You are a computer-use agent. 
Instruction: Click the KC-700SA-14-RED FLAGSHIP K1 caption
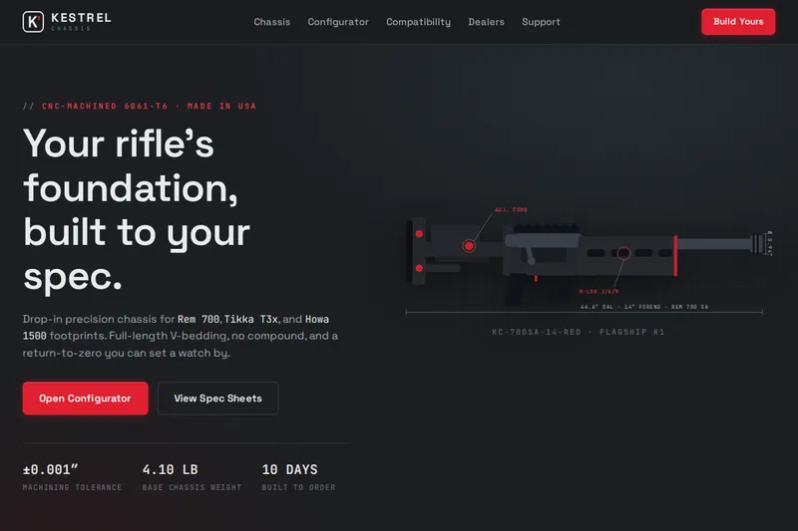(x=579, y=332)
